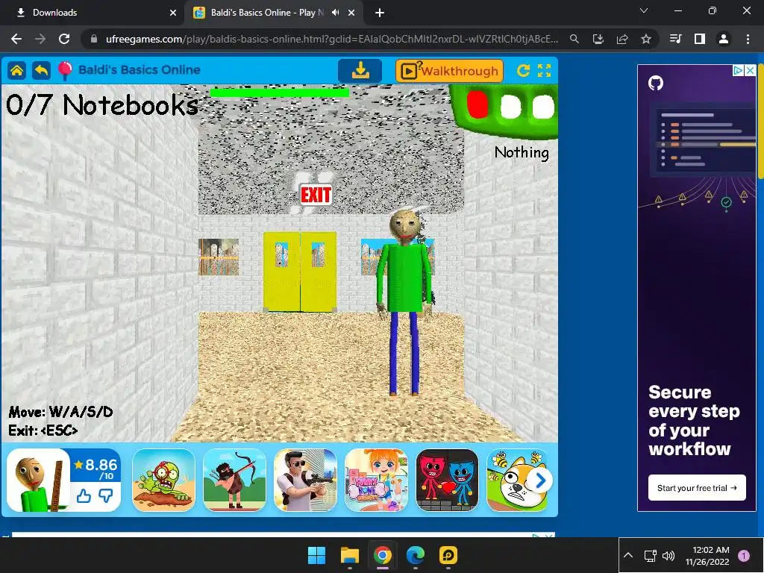
Task: Open the Chrome profile icon
Action: (724, 39)
